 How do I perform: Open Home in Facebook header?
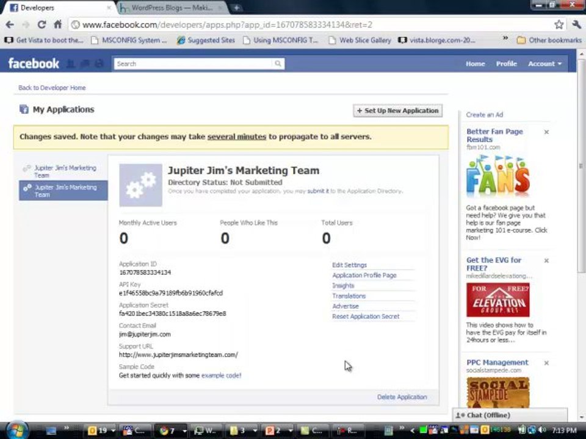[x=475, y=64]
